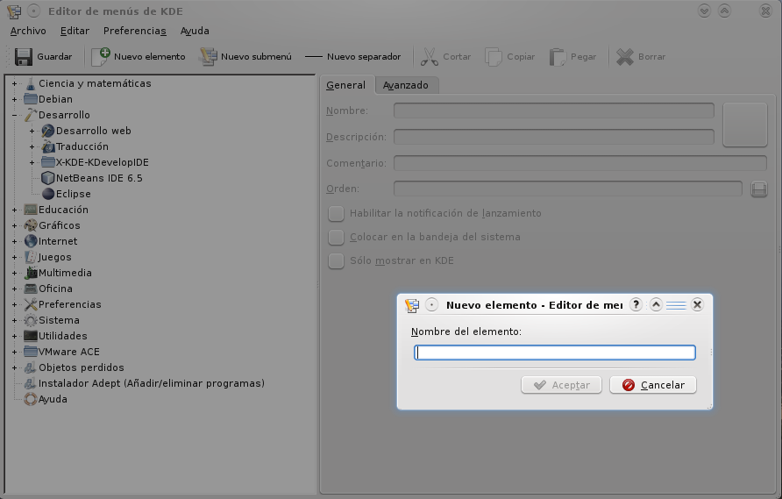Screen dimensions: 782x499
Task: Enable Habilitar la notificación de lanzamiento checkbox
Action: 336,214
